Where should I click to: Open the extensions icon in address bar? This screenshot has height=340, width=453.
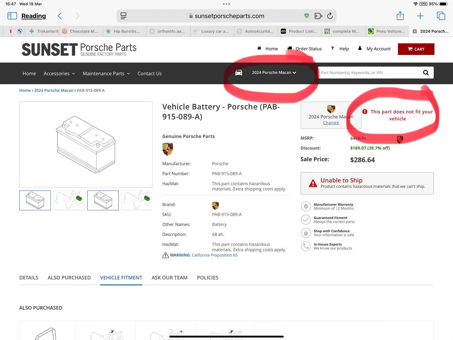[318, 16]
